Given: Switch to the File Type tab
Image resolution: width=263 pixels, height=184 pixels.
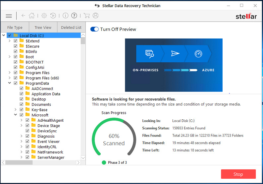Looking at the screenshot, I should 15,28.
